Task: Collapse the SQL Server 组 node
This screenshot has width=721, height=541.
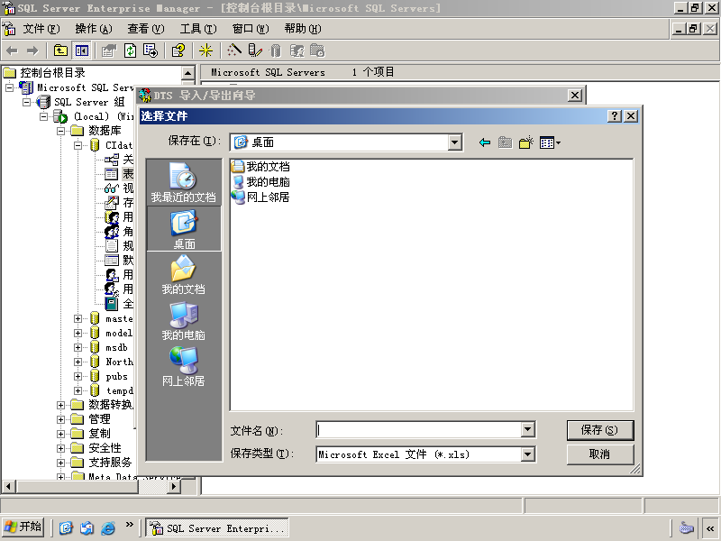Action: [x=27, y=102]
